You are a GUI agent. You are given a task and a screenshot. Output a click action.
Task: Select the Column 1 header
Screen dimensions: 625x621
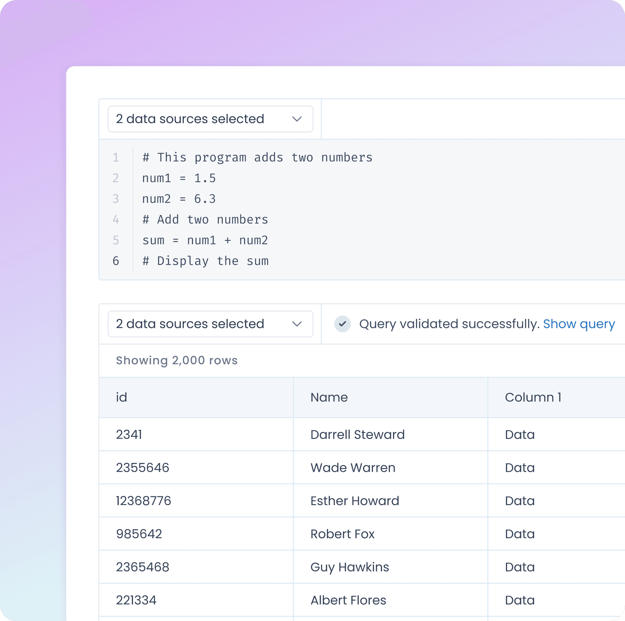point(533,397)
